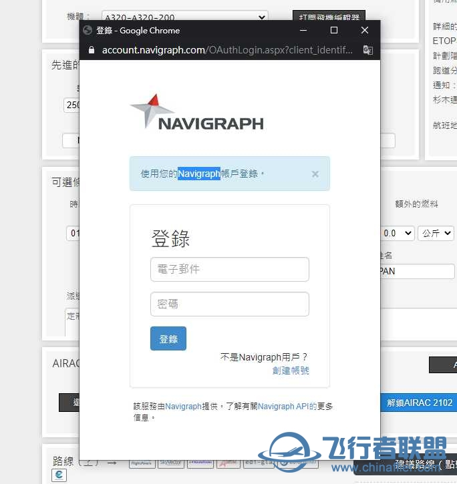This screenshot has width=457, height=484.
Task: Click 解鎖AIRAC 2102 button in background page
Action: tap(419, 403)
